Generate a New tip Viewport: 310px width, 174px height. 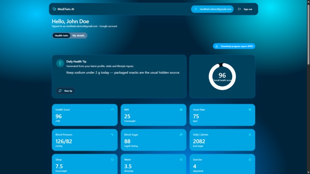[65, 91]
